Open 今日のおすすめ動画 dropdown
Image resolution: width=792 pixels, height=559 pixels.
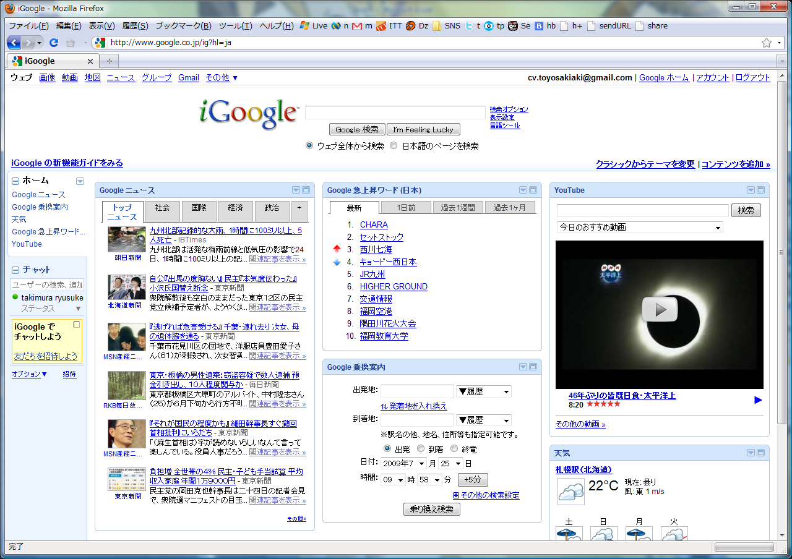tap(640, 228)
